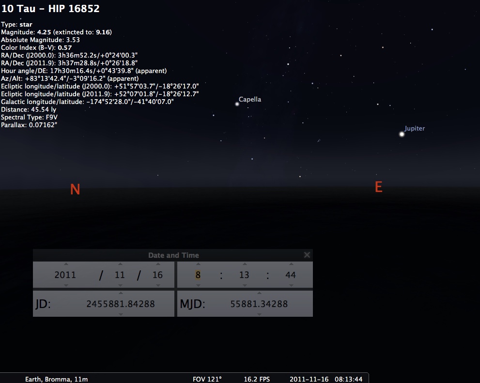Image resolution: width=480 pixels, height=383 pixels.
Task: Select the star Capella
Action: (x=237, y=103)
